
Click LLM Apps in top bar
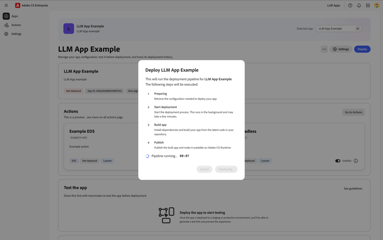point(333,6)
